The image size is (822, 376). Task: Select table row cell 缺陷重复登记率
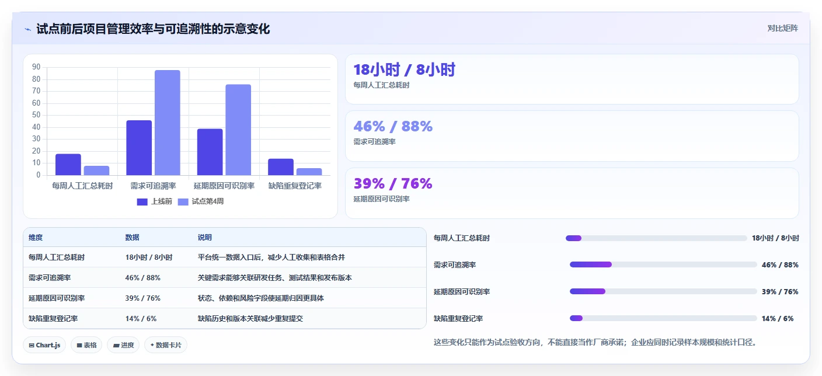point(53,319)
